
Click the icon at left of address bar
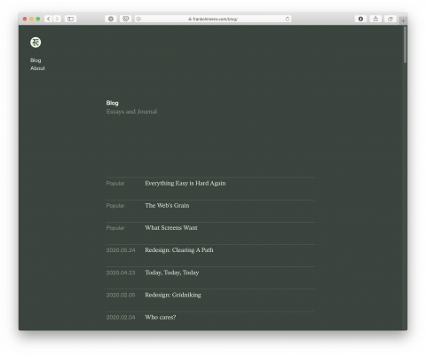[x=138, y=19]
